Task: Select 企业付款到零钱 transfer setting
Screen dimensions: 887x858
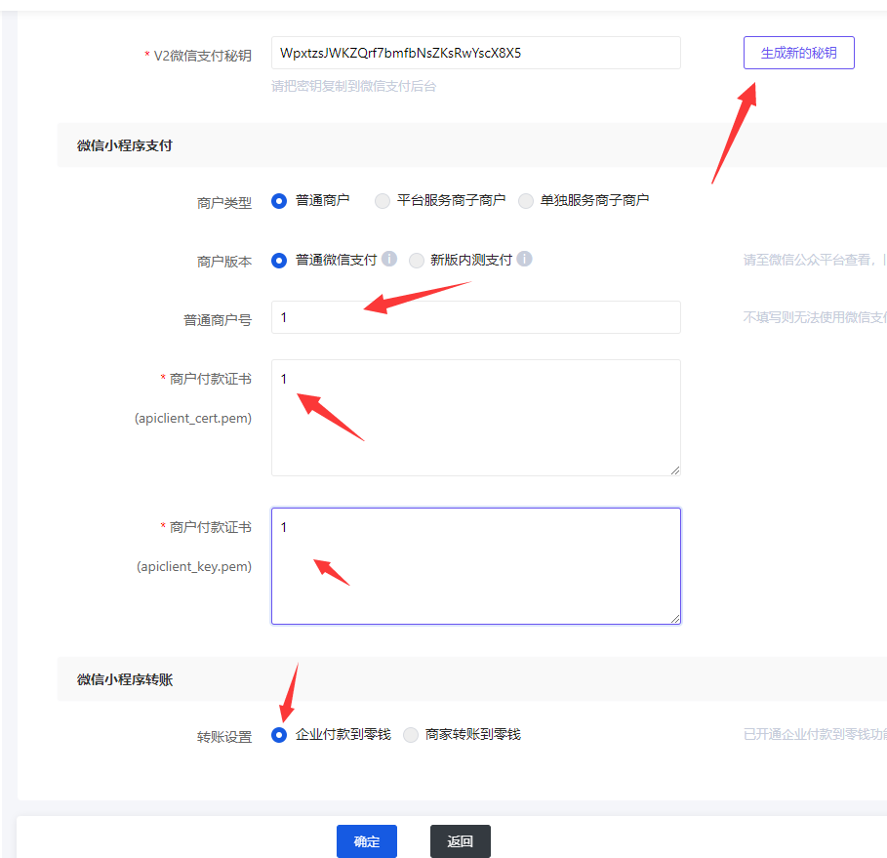Action: pyautogui.click(x=280, y=734)
